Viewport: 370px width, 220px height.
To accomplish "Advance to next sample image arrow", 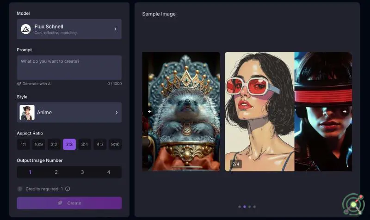I will pyautogui.click(x=344, y=111).
